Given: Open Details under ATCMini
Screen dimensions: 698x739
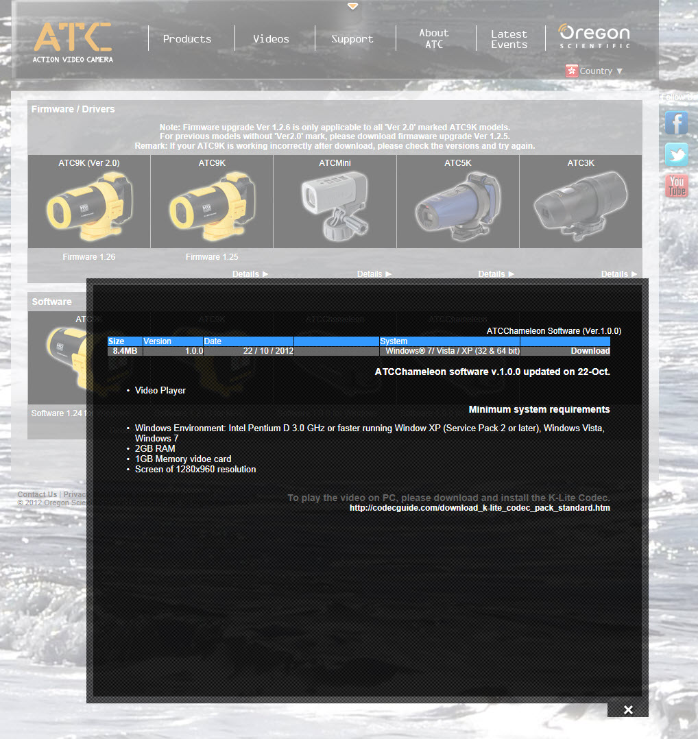Looking at the screenshot, I should click(374, 274).
